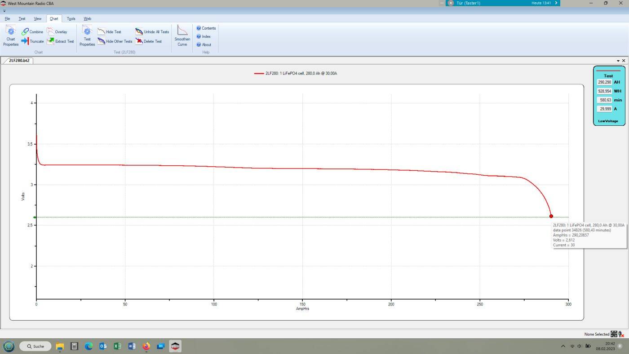Open the File menu
This screenshot has width=629, height=354.
point(7,19)
